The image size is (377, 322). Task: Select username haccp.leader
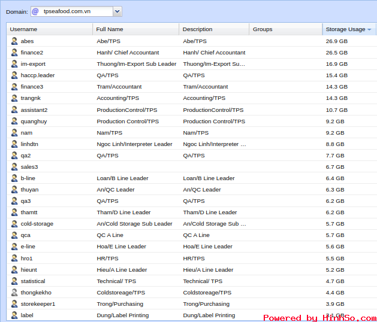click(38, 75)
